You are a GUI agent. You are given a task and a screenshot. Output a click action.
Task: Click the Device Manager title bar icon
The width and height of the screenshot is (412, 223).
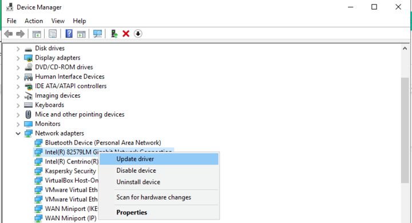click(10, 7)
